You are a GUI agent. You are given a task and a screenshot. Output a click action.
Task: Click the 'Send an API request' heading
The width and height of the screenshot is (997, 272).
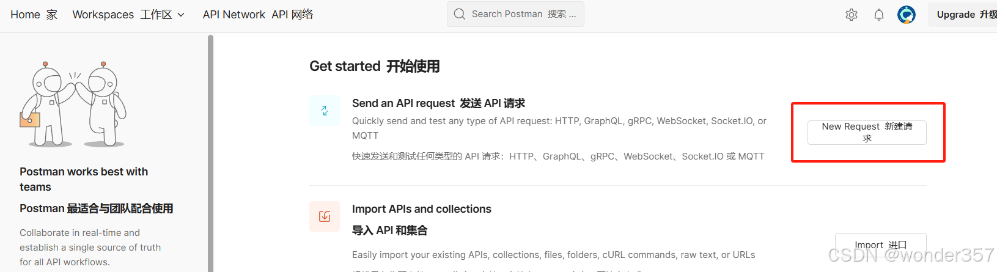click(x=439, y=103)
